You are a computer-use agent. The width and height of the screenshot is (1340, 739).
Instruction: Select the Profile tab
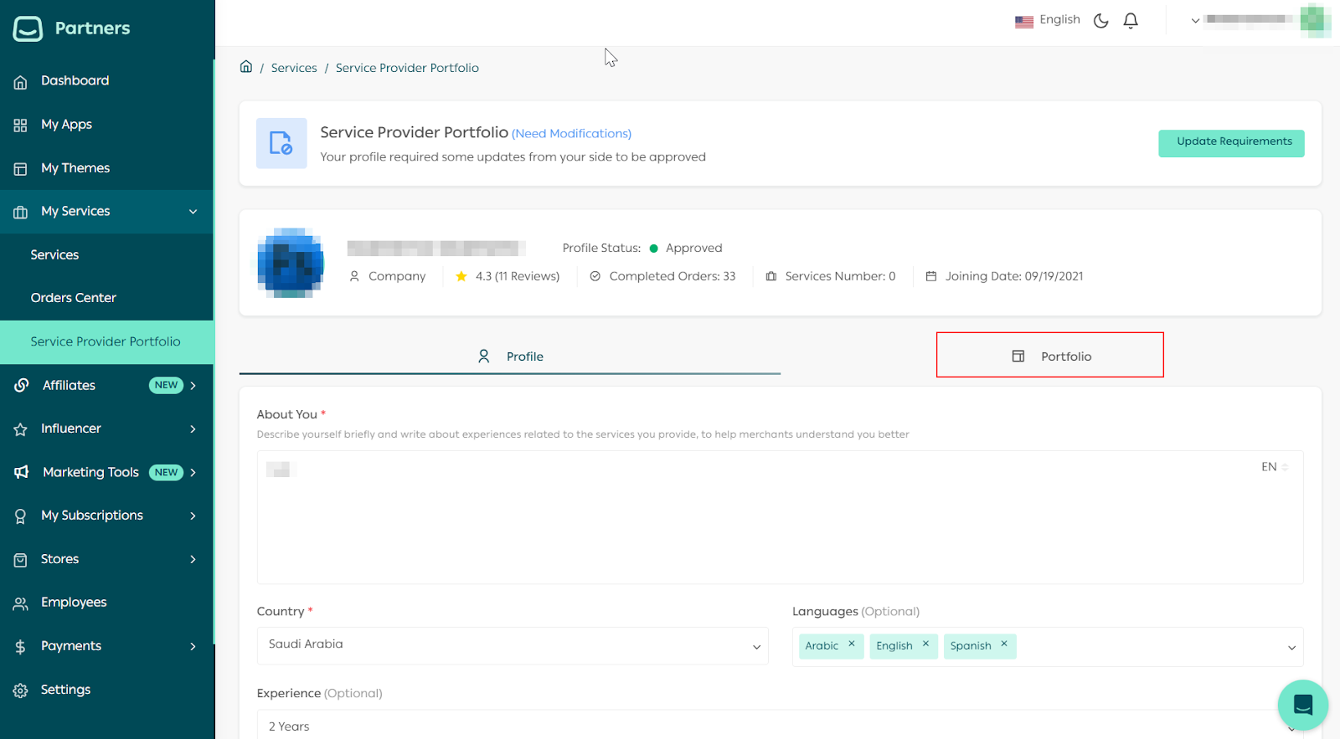point(510,357)
